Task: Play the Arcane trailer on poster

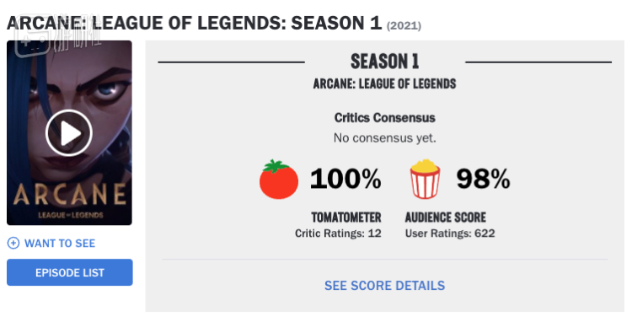Action: tap(69, 133)
